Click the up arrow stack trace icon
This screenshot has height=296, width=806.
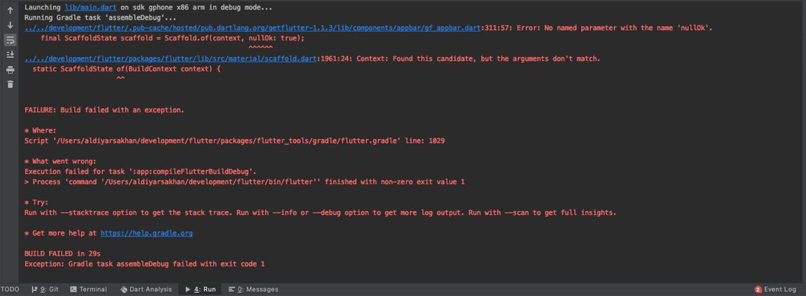pyautogui.click(x=10, y=11)
